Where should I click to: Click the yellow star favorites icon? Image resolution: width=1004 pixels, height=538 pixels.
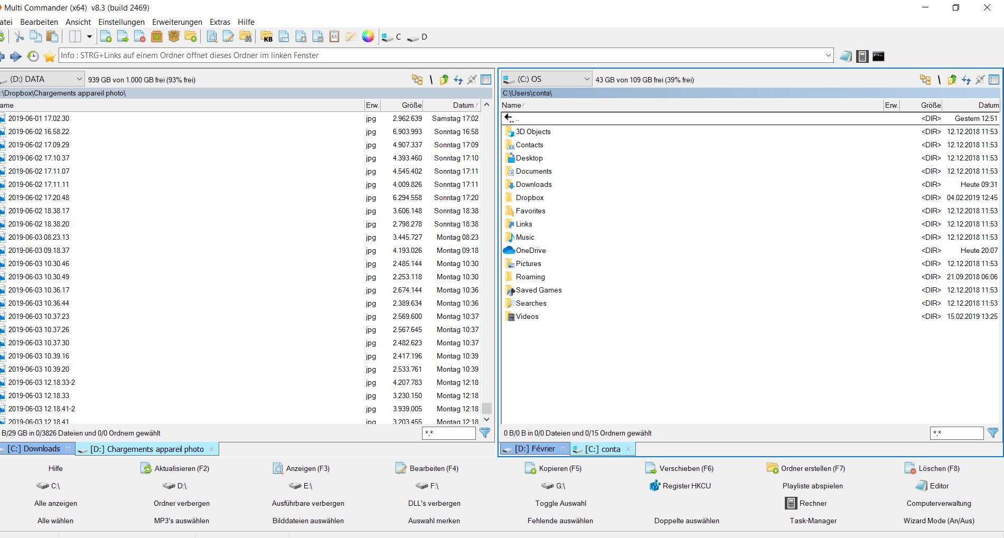50,56
